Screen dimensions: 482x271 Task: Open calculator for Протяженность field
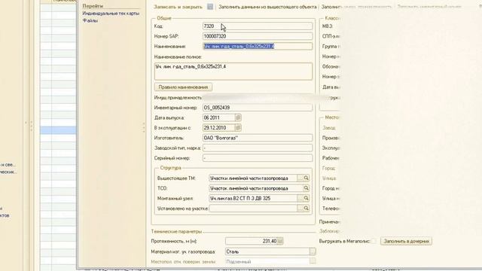coord(280,241)
